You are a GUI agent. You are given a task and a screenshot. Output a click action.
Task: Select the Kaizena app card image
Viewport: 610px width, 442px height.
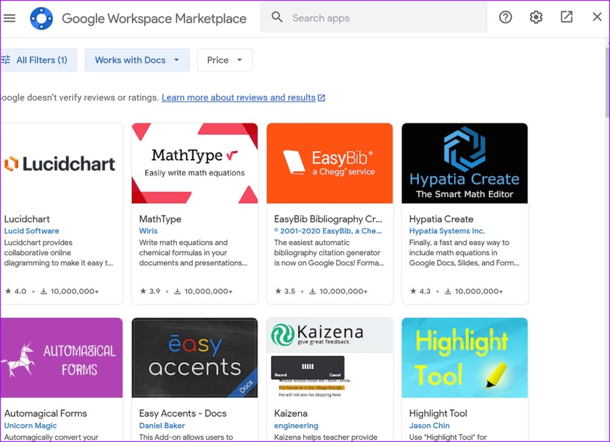point(329,358)
